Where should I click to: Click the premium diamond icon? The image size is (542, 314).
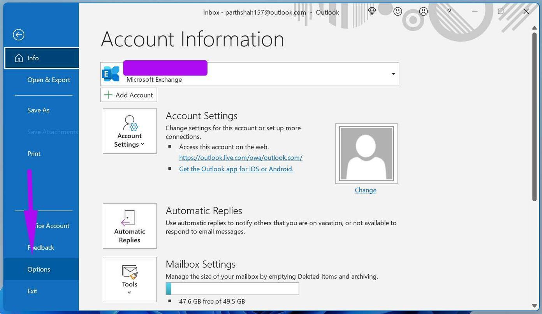click(372, 11)
